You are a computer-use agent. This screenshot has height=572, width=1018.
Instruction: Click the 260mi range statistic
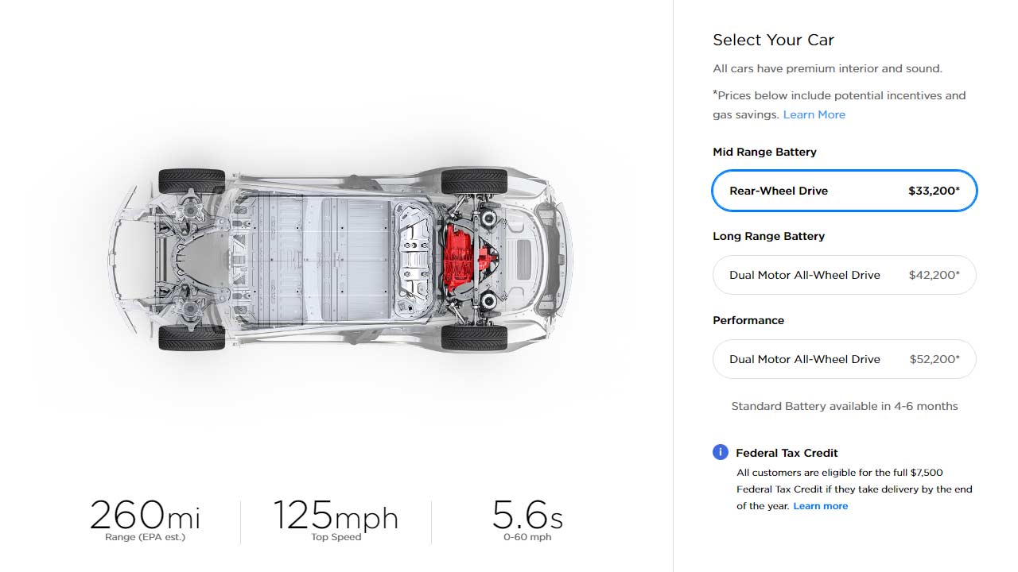145,518
